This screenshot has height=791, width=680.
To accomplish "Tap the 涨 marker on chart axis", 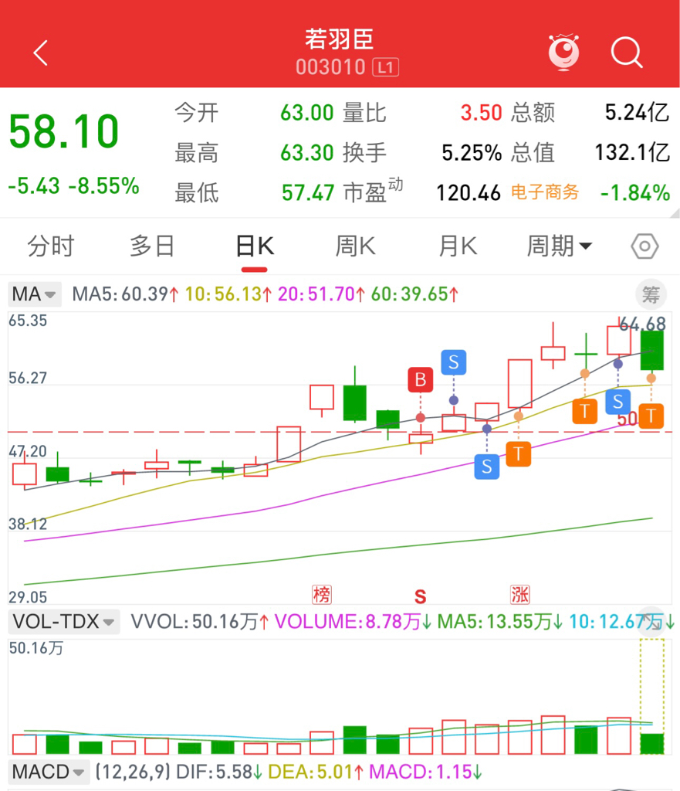I will point(519,595).
